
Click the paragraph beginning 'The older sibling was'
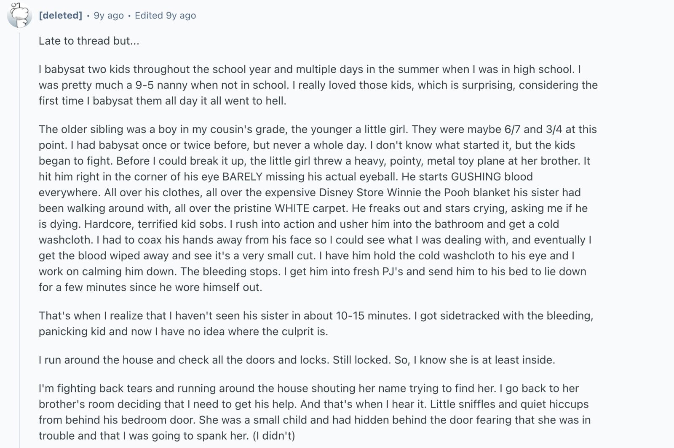click(x=318, y=208)
